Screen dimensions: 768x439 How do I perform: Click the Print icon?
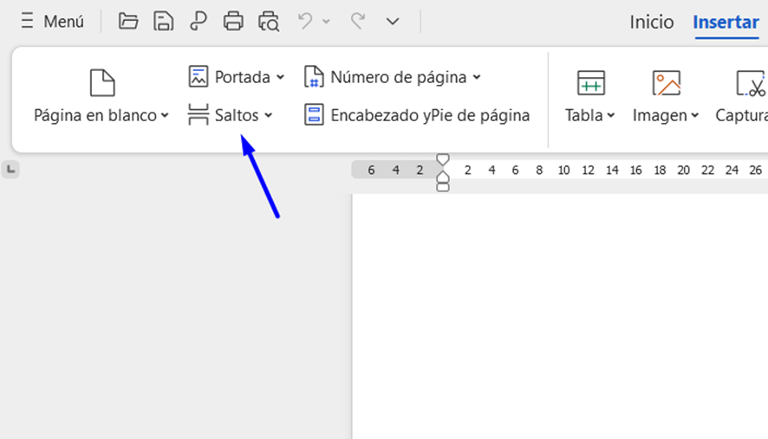click(x=233, y=22)
